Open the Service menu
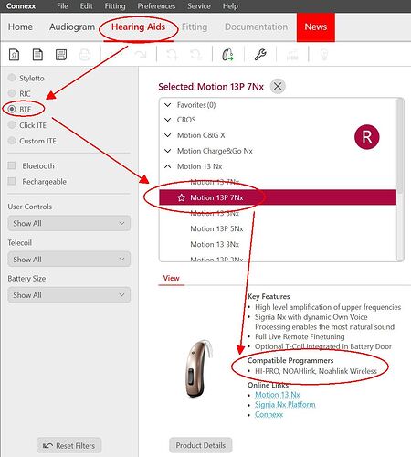The width and height of the screenshot is (411, 457). (x=199, y=6)
